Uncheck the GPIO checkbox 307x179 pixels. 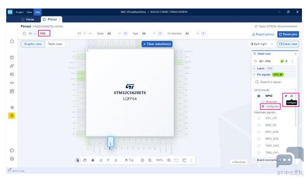pos(259,96)
